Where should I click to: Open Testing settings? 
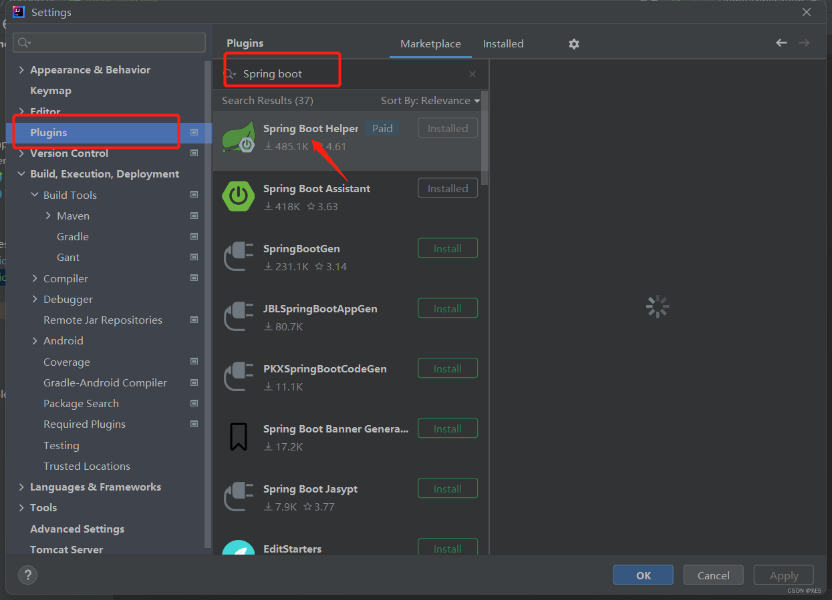click(x=61, y=445)
